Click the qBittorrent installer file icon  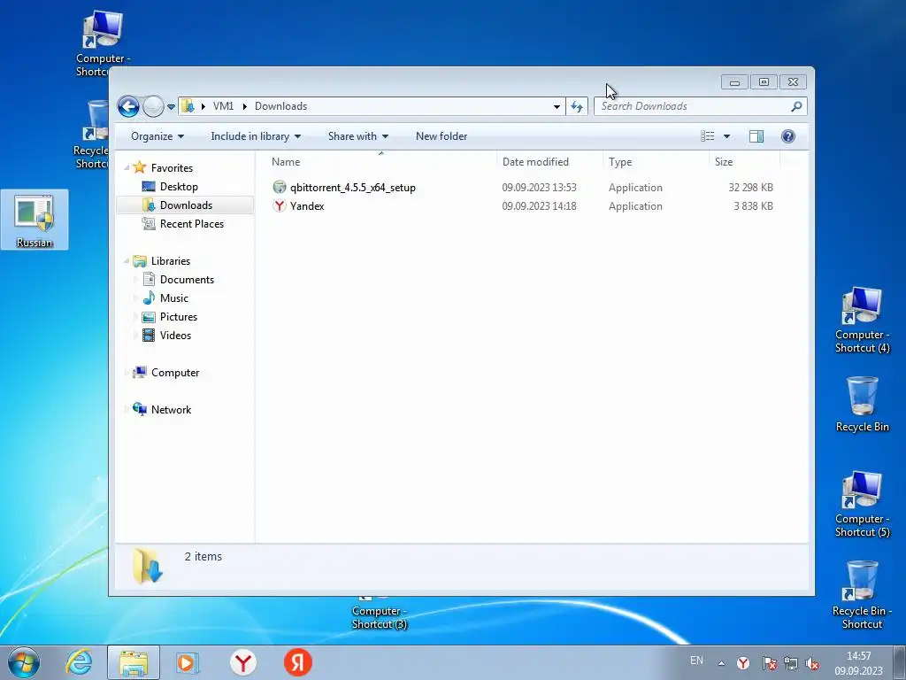pos(280,187)
